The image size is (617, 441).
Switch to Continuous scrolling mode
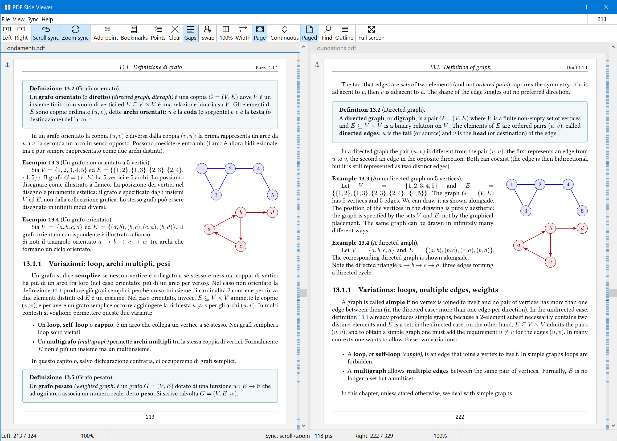pos(284,33)
